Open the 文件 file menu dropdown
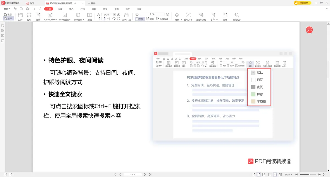This screenshot has width=330, height=177. click(x=7, y=9)
